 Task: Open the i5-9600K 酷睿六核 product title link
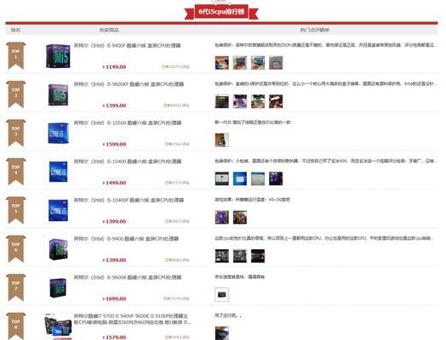click(128, 277)
